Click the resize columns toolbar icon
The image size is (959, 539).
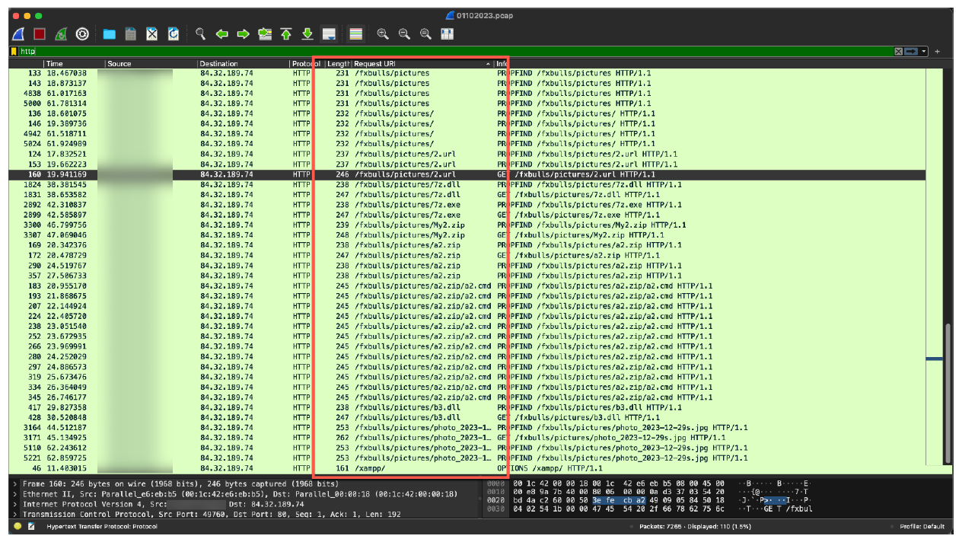(448, 34)
